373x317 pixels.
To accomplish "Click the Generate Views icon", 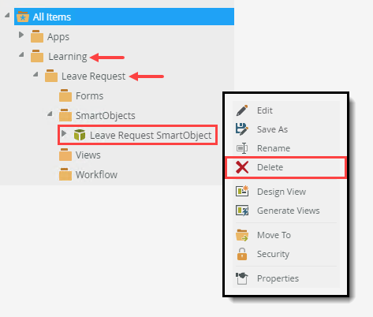I will pos(242,211).
